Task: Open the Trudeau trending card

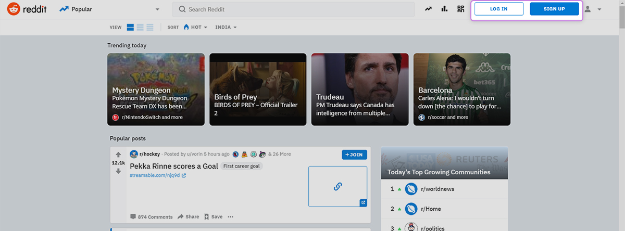Action: pos(360,89)
